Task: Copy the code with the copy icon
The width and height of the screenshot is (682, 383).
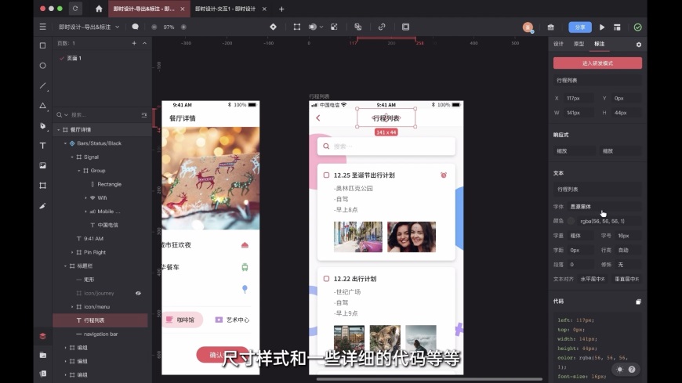Action: 638,302
